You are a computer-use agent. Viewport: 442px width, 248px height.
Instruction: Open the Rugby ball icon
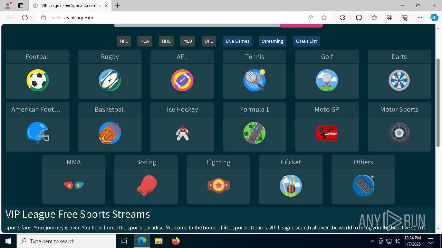[x=110, y=80]
